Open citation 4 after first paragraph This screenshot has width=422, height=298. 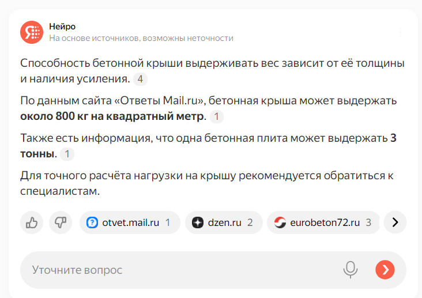pos(140,80)
